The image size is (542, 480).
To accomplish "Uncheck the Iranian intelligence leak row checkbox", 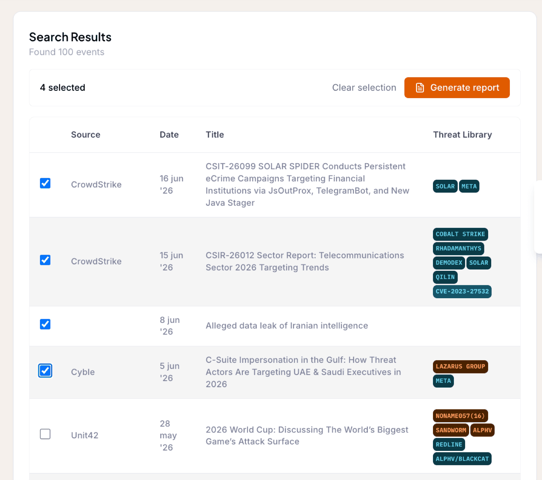I will point(45,324).
